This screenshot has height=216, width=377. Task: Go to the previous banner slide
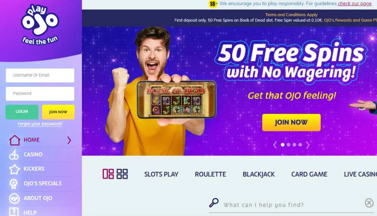point(275,145)
